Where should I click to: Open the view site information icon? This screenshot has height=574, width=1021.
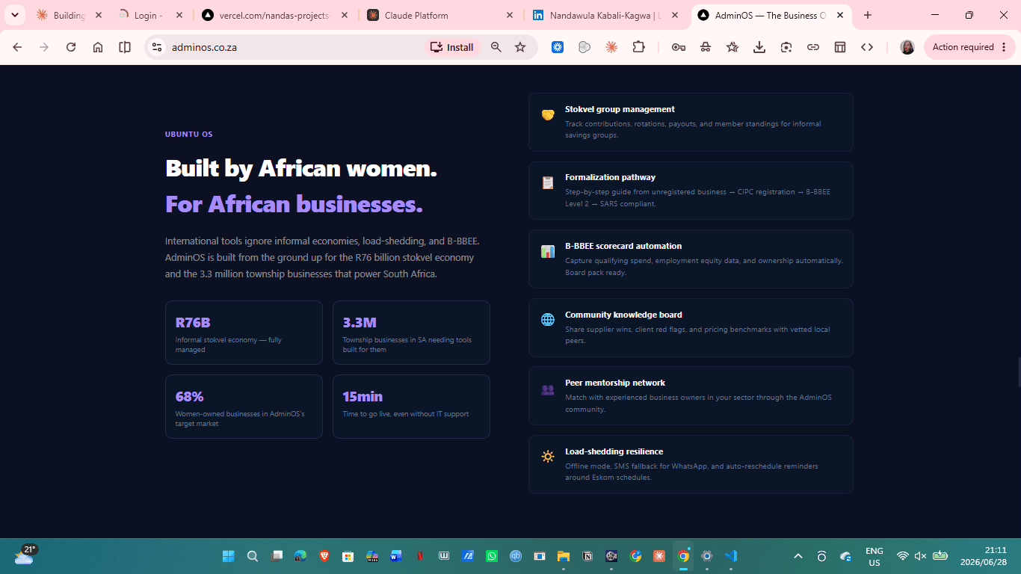coord(156,47)
